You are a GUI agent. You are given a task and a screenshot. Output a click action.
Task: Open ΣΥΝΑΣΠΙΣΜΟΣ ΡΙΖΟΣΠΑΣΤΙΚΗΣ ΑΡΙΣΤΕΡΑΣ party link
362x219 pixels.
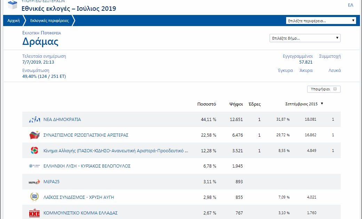click(86, 135)
